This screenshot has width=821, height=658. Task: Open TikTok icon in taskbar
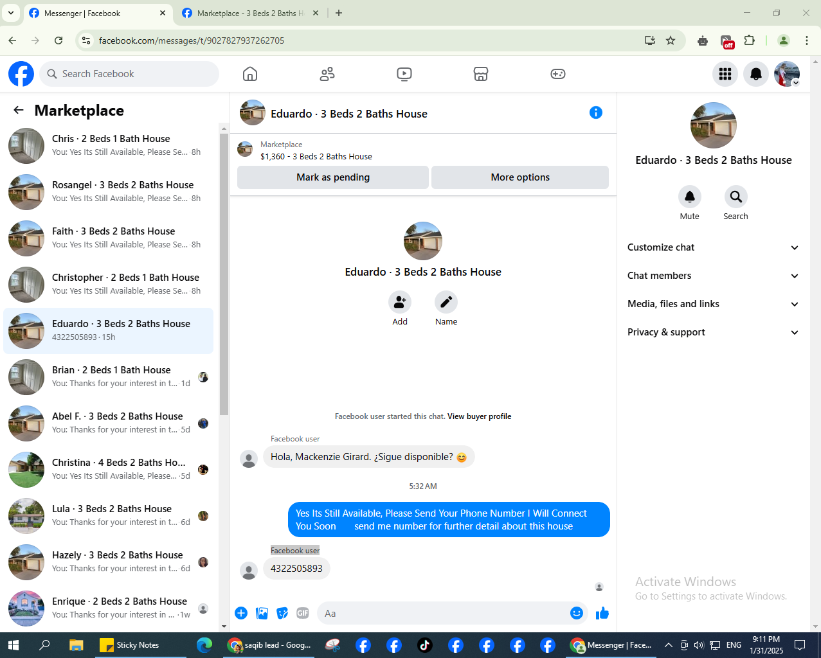(425, 645)
